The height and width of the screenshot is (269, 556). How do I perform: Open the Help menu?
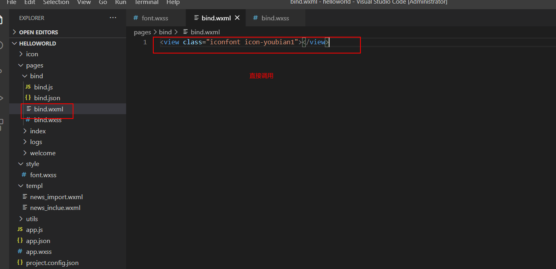tap(173, 2)
